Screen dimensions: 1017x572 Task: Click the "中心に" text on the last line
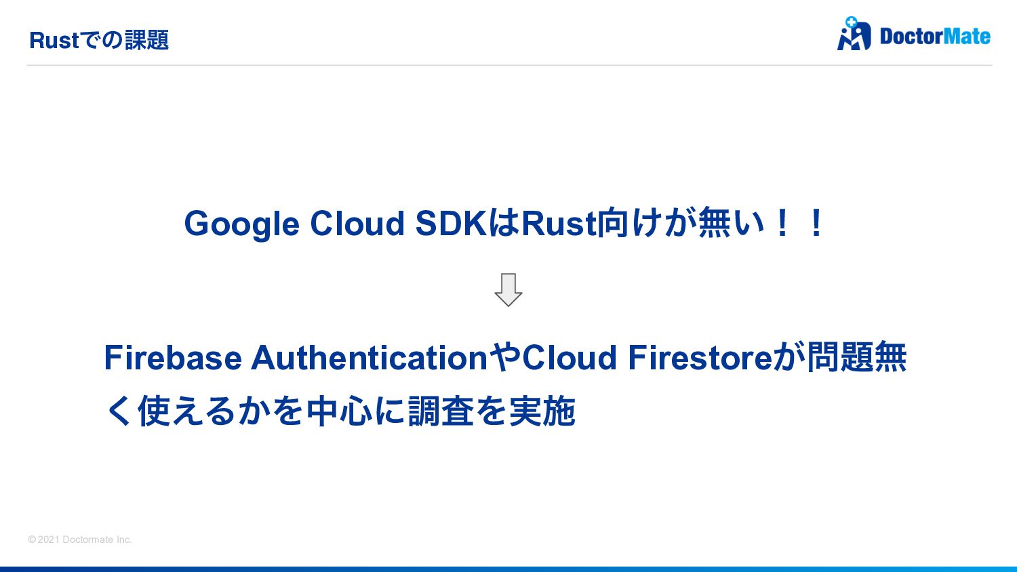(x=356, y=411)
